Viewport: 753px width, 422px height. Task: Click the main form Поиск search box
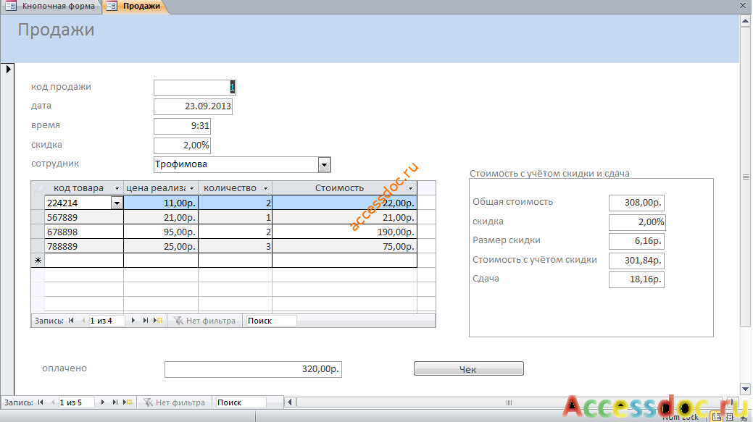(x=241, y=402)
